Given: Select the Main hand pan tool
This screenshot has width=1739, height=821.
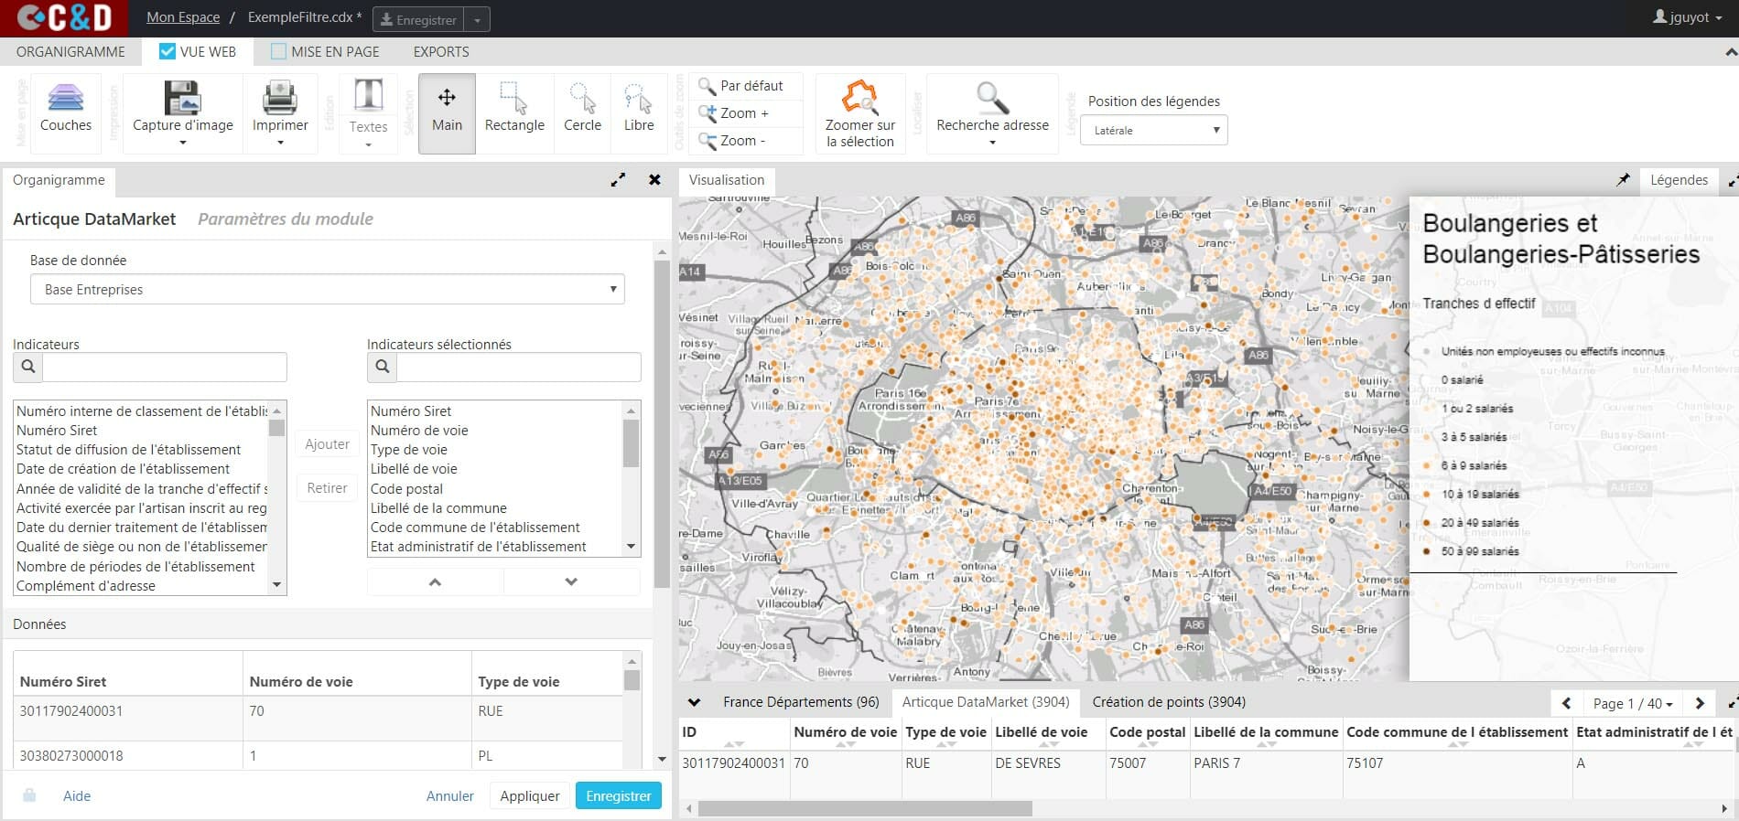Looking at the screenshot, I should [447, 113].
